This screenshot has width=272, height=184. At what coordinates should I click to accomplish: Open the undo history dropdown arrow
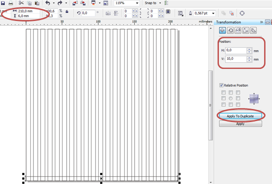[x=54, y=3]
